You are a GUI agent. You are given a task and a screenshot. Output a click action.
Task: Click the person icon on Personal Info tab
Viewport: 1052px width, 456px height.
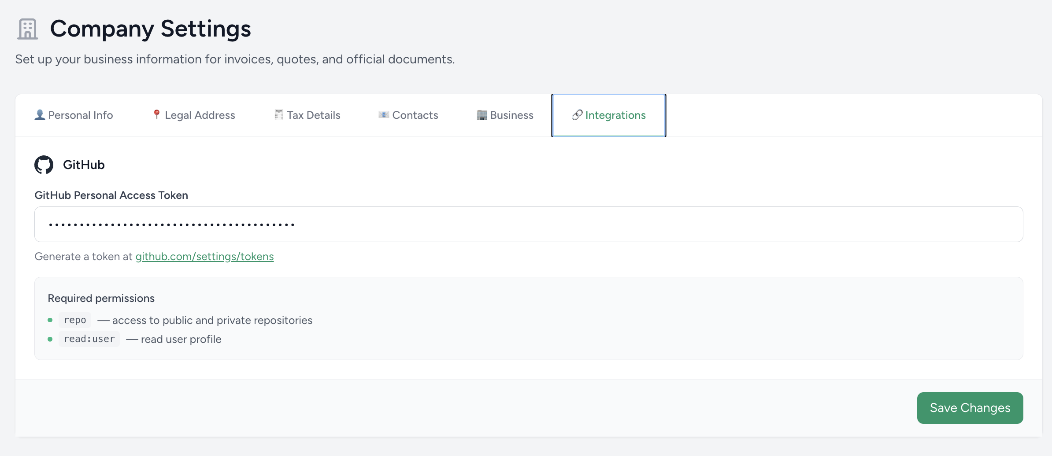(x=39, y=115)
